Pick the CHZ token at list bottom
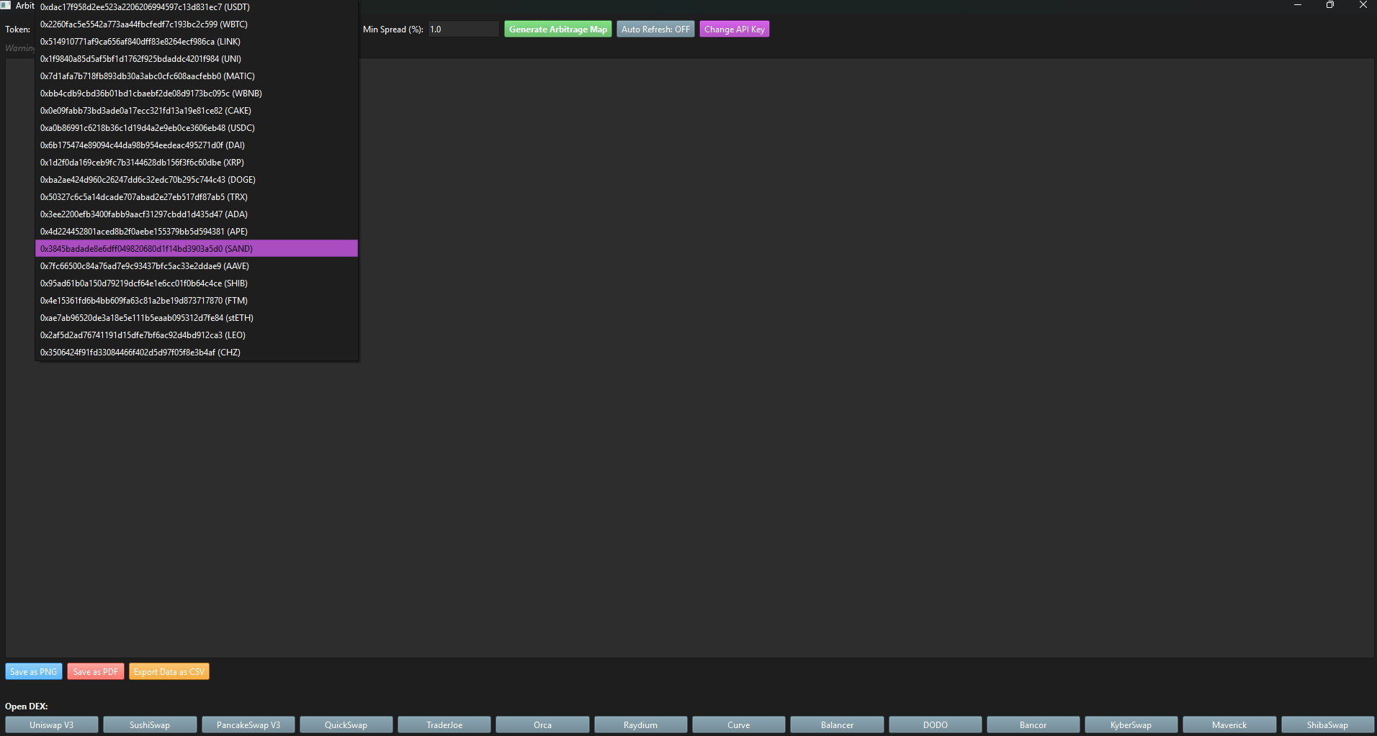 click(140, 353)
